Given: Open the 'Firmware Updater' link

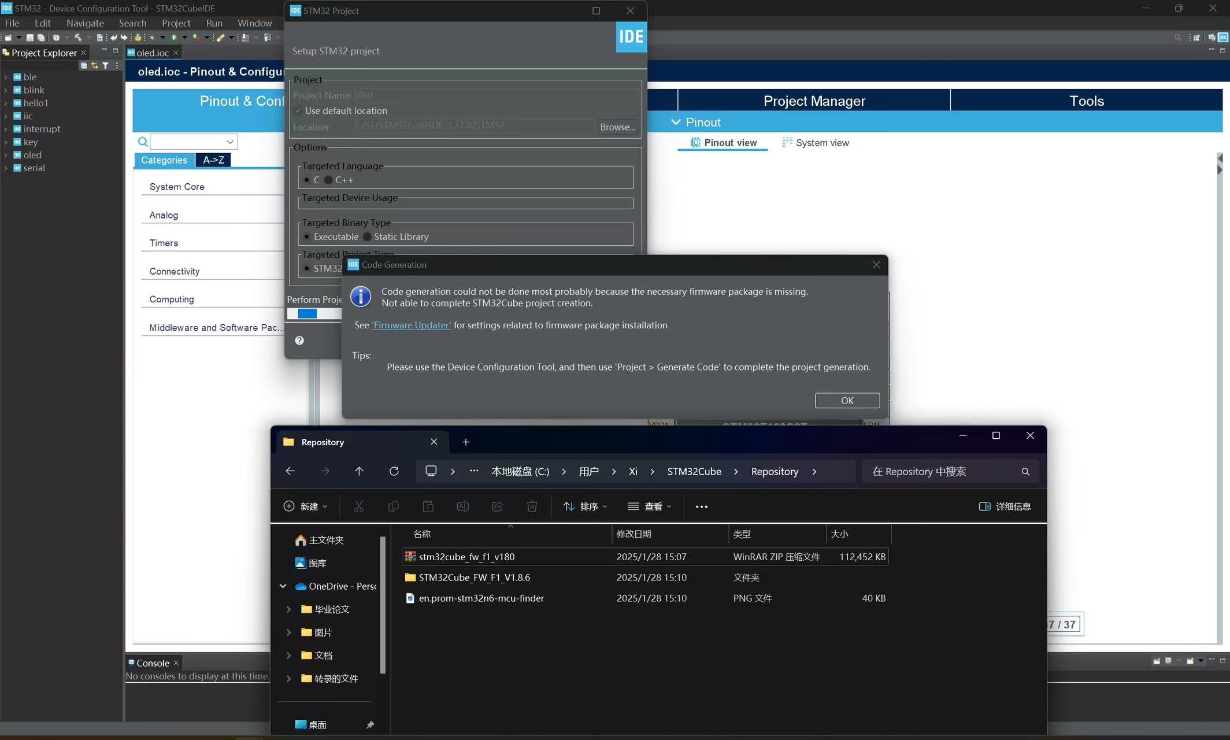Looking at the screenshot, I should click(x=411, y=325).
